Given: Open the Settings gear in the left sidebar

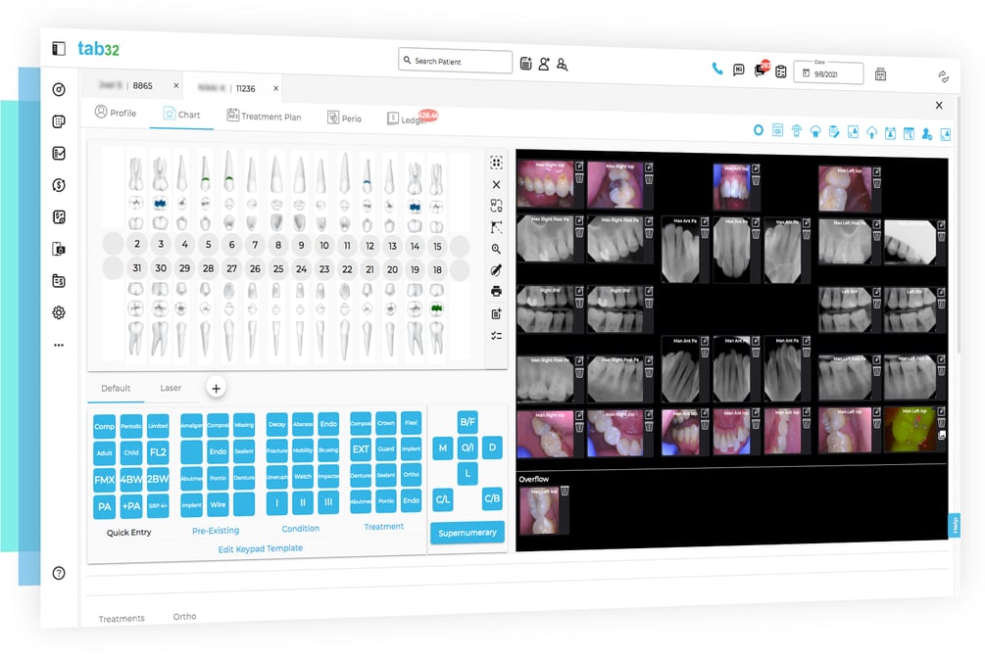Looking at the screenshot, I should [x=59, y=311].
